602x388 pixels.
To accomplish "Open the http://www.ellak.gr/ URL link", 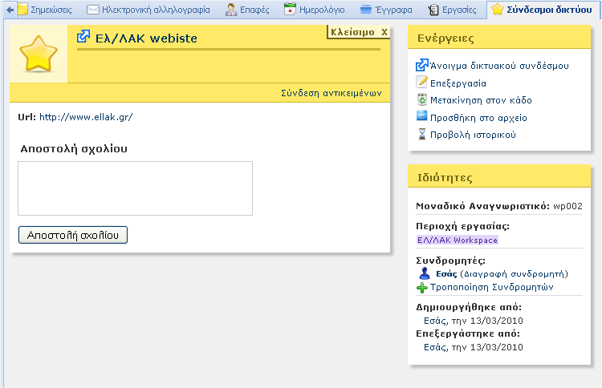I will (x=86, y=117).
